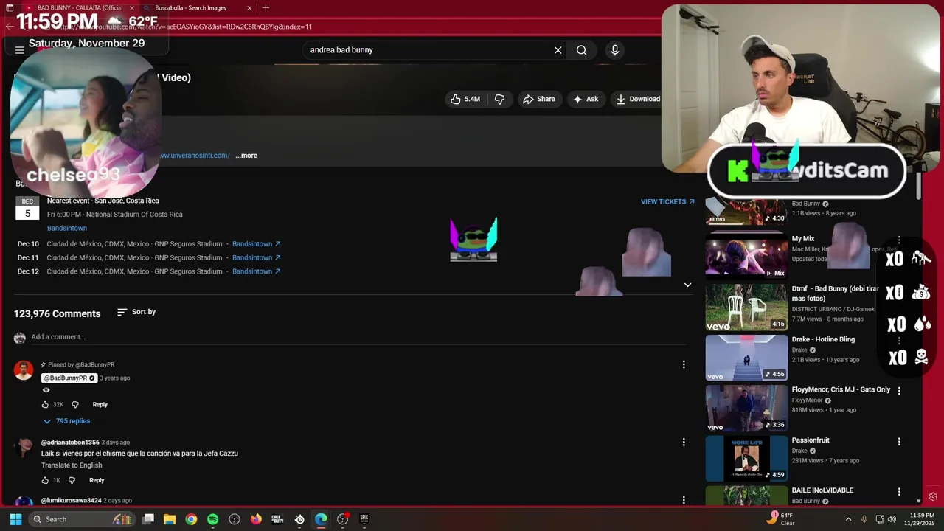This screenshot has height=531, width=944.
Task: Open Bandsintown link for Dec 12 show
Action: 257,271
